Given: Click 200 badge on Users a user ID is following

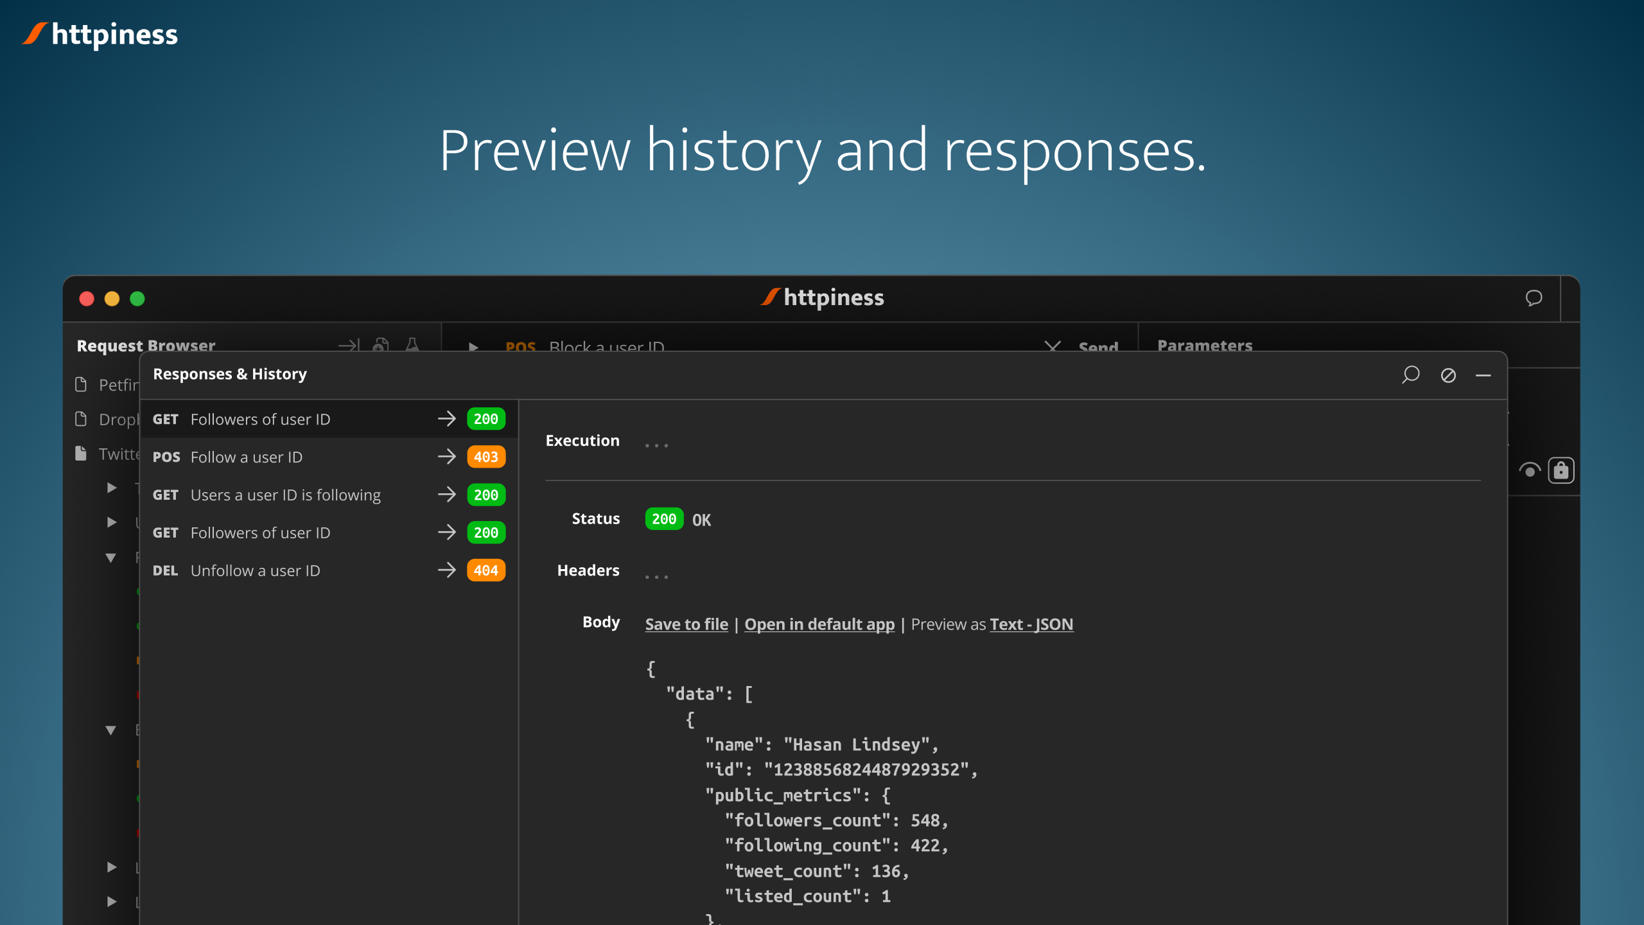Looking at the screenshot, I should 486,495.
